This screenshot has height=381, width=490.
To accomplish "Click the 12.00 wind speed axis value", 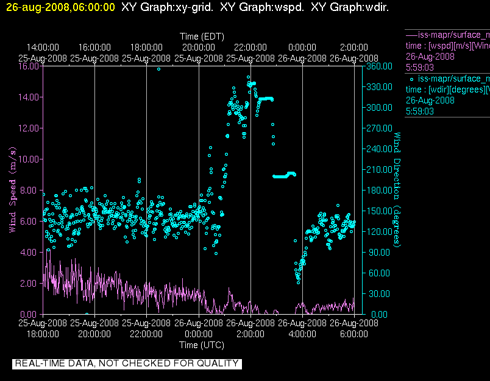I will click(x=29, y=128).
